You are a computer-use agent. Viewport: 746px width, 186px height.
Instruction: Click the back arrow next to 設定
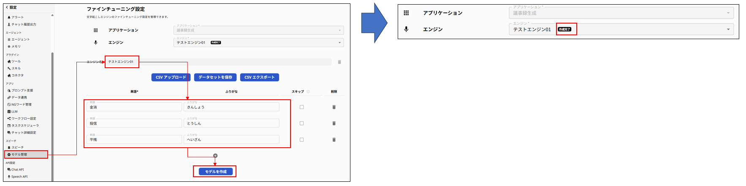(x=7, y=8)
